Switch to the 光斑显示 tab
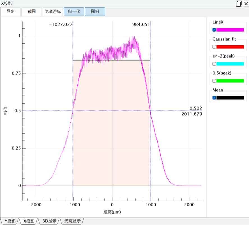Image resolution: width=249 pixels, height=225 pixels. coord(72,221)
